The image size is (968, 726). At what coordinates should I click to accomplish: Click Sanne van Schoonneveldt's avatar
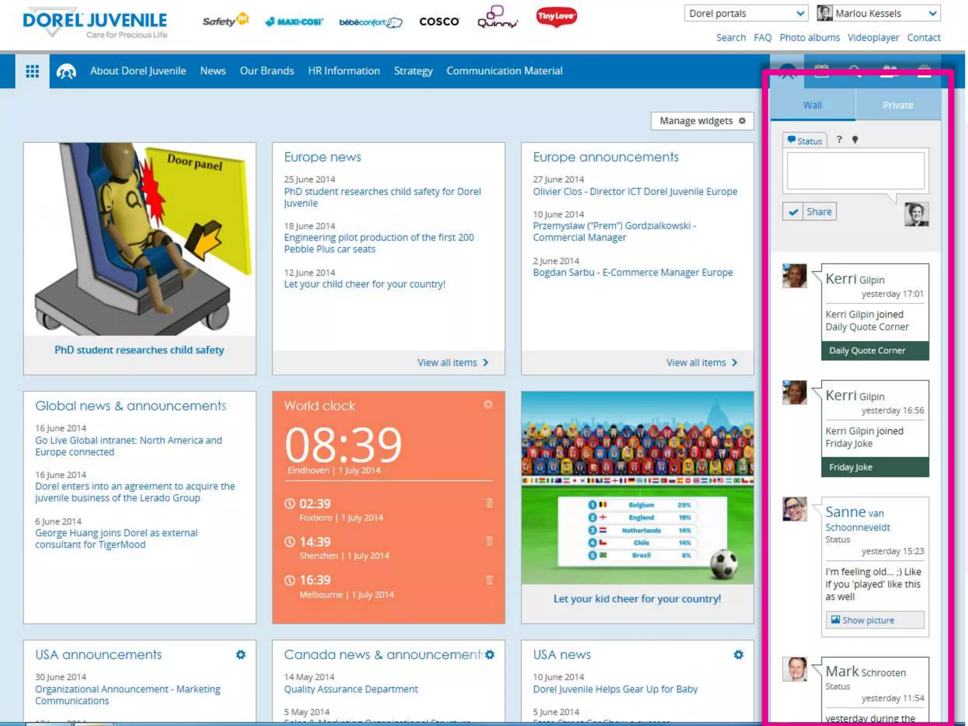point(795,509)
